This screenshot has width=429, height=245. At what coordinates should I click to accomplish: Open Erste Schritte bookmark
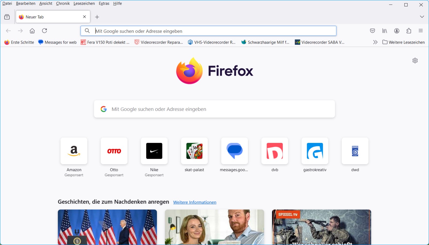tap(19, 42)
